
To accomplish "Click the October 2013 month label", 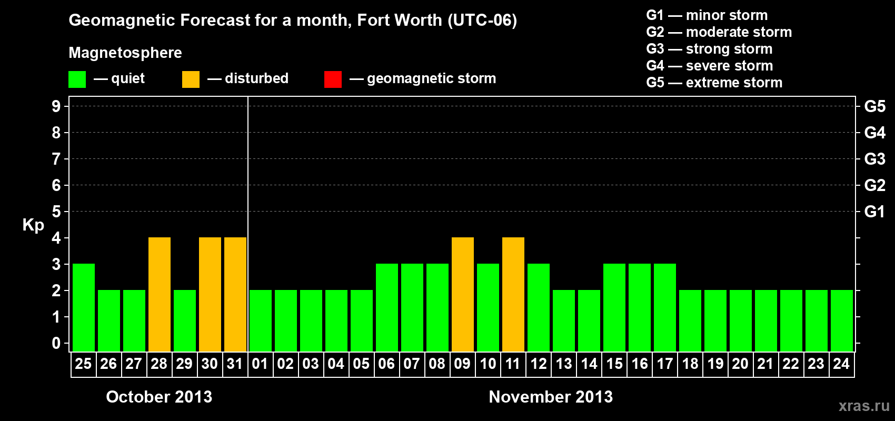I will (x=159, y=397).
